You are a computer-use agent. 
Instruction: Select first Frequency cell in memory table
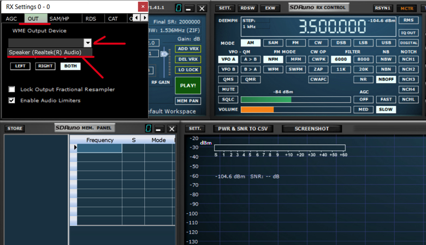click(x=99, y=148)
